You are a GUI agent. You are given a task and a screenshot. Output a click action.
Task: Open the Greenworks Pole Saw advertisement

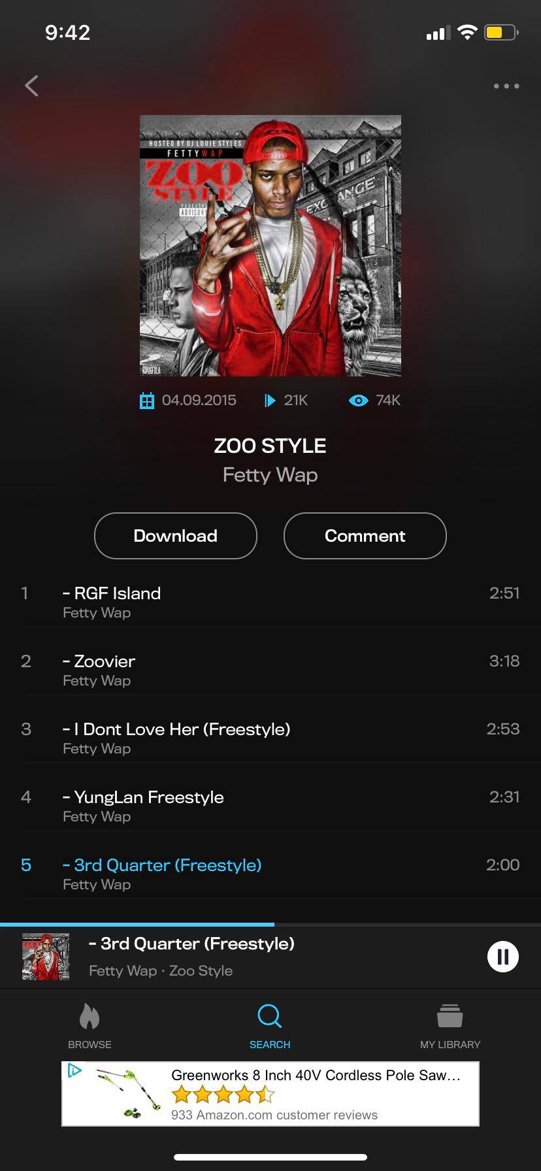(x=270, y=1094)
